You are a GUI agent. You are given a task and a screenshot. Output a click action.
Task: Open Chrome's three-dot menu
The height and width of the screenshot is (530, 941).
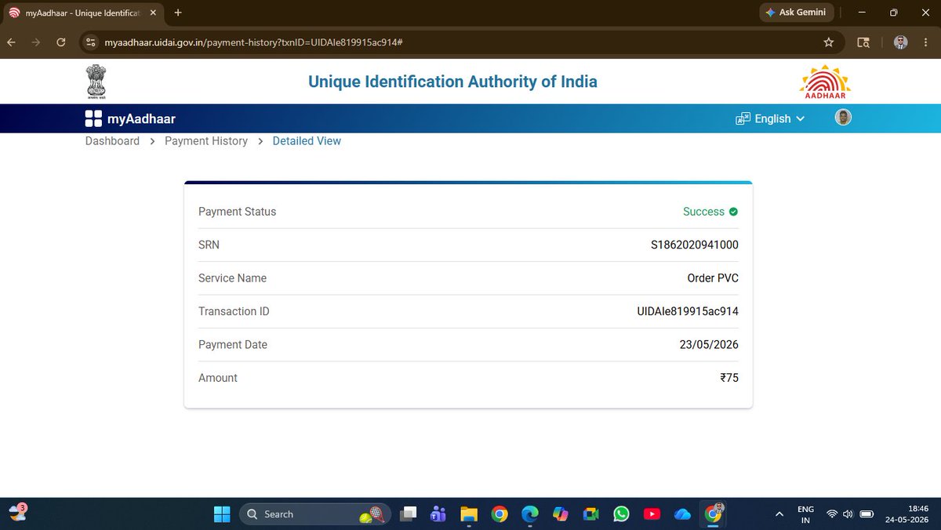coord(927,42)
